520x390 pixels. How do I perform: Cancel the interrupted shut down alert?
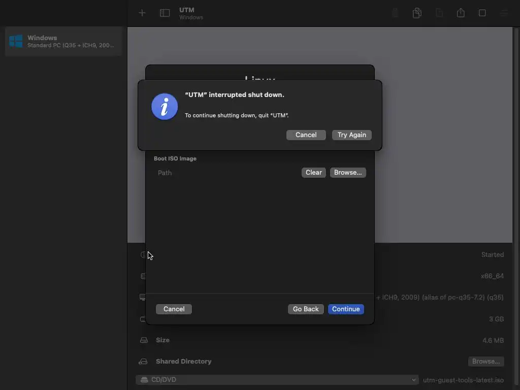pos(306,135)
